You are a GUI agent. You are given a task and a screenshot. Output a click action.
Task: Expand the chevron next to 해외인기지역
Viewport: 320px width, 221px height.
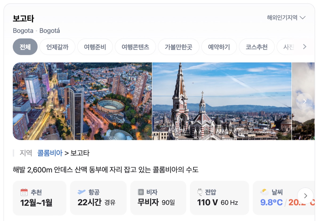(x=303, y=18)
